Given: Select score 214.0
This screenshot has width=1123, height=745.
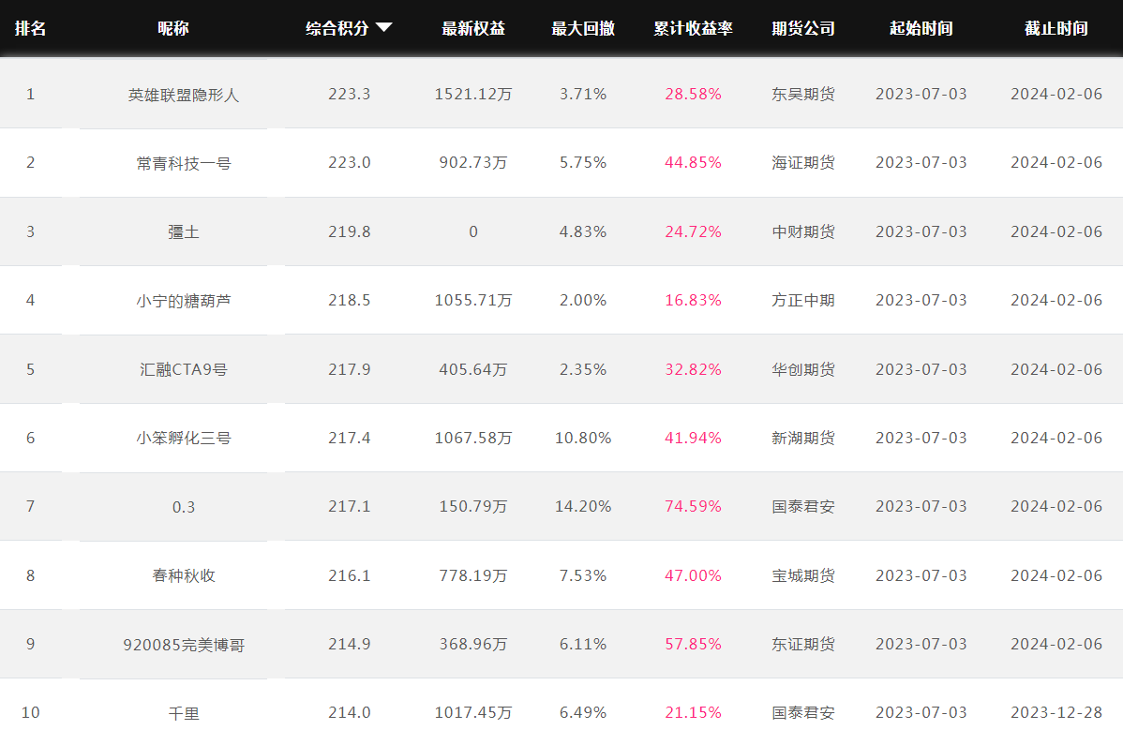Looking at the screenshot, I should [x=350, y=713].
